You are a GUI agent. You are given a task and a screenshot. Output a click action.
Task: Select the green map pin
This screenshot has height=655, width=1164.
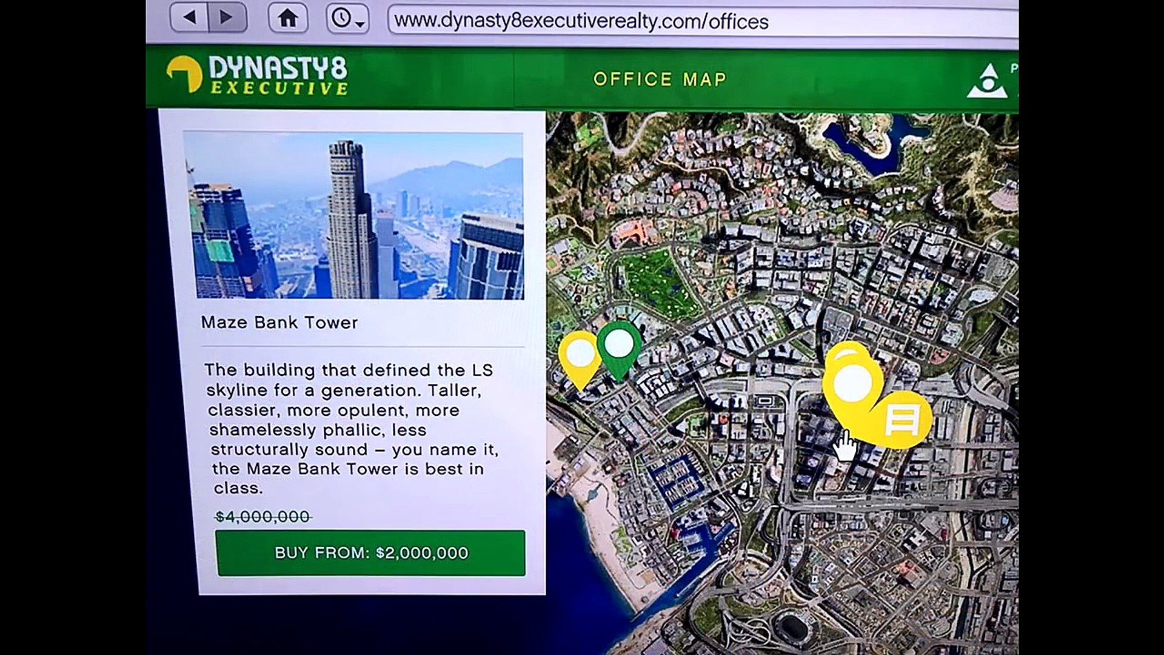point(619,345)
